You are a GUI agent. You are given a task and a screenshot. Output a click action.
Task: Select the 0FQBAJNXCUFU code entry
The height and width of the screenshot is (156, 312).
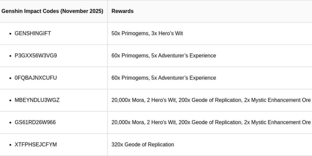click(36, 78)
